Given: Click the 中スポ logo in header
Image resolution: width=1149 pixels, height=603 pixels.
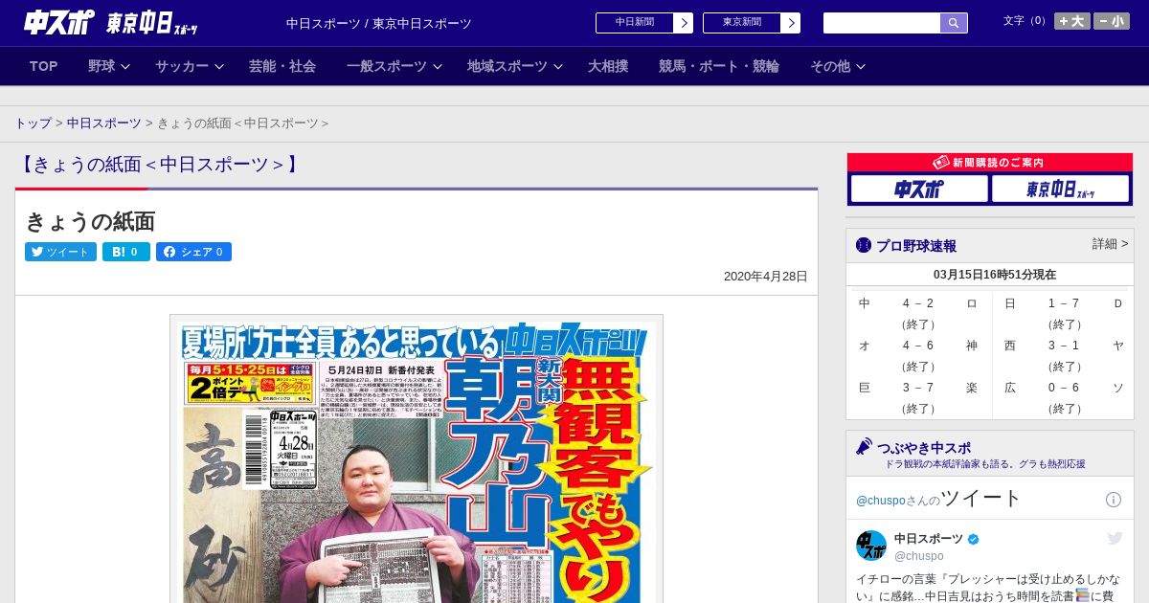Looking at the screenshot, I should click(x=58, y=22).
